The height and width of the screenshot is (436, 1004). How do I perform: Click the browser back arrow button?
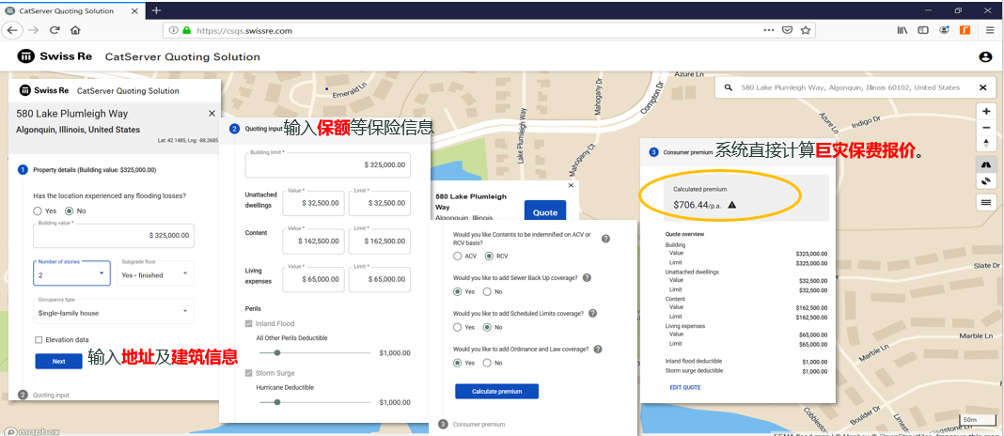click(13, 30)
